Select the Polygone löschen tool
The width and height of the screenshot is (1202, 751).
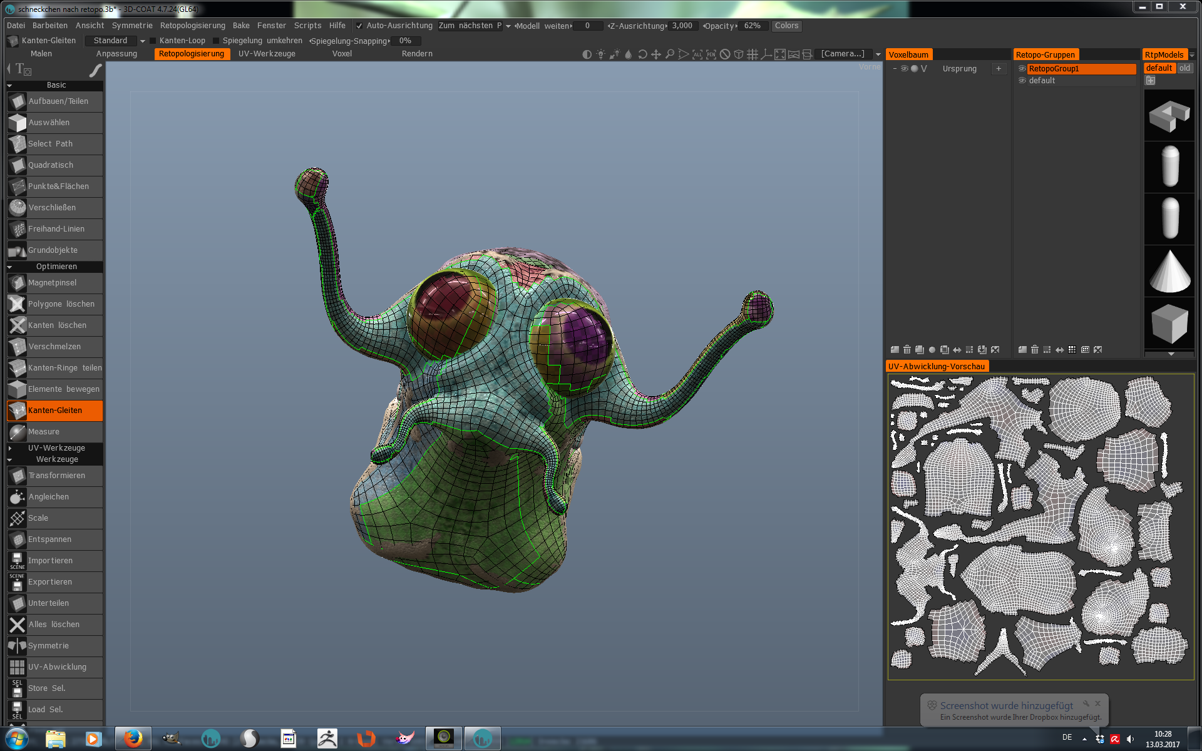click(x=61, y=304)
